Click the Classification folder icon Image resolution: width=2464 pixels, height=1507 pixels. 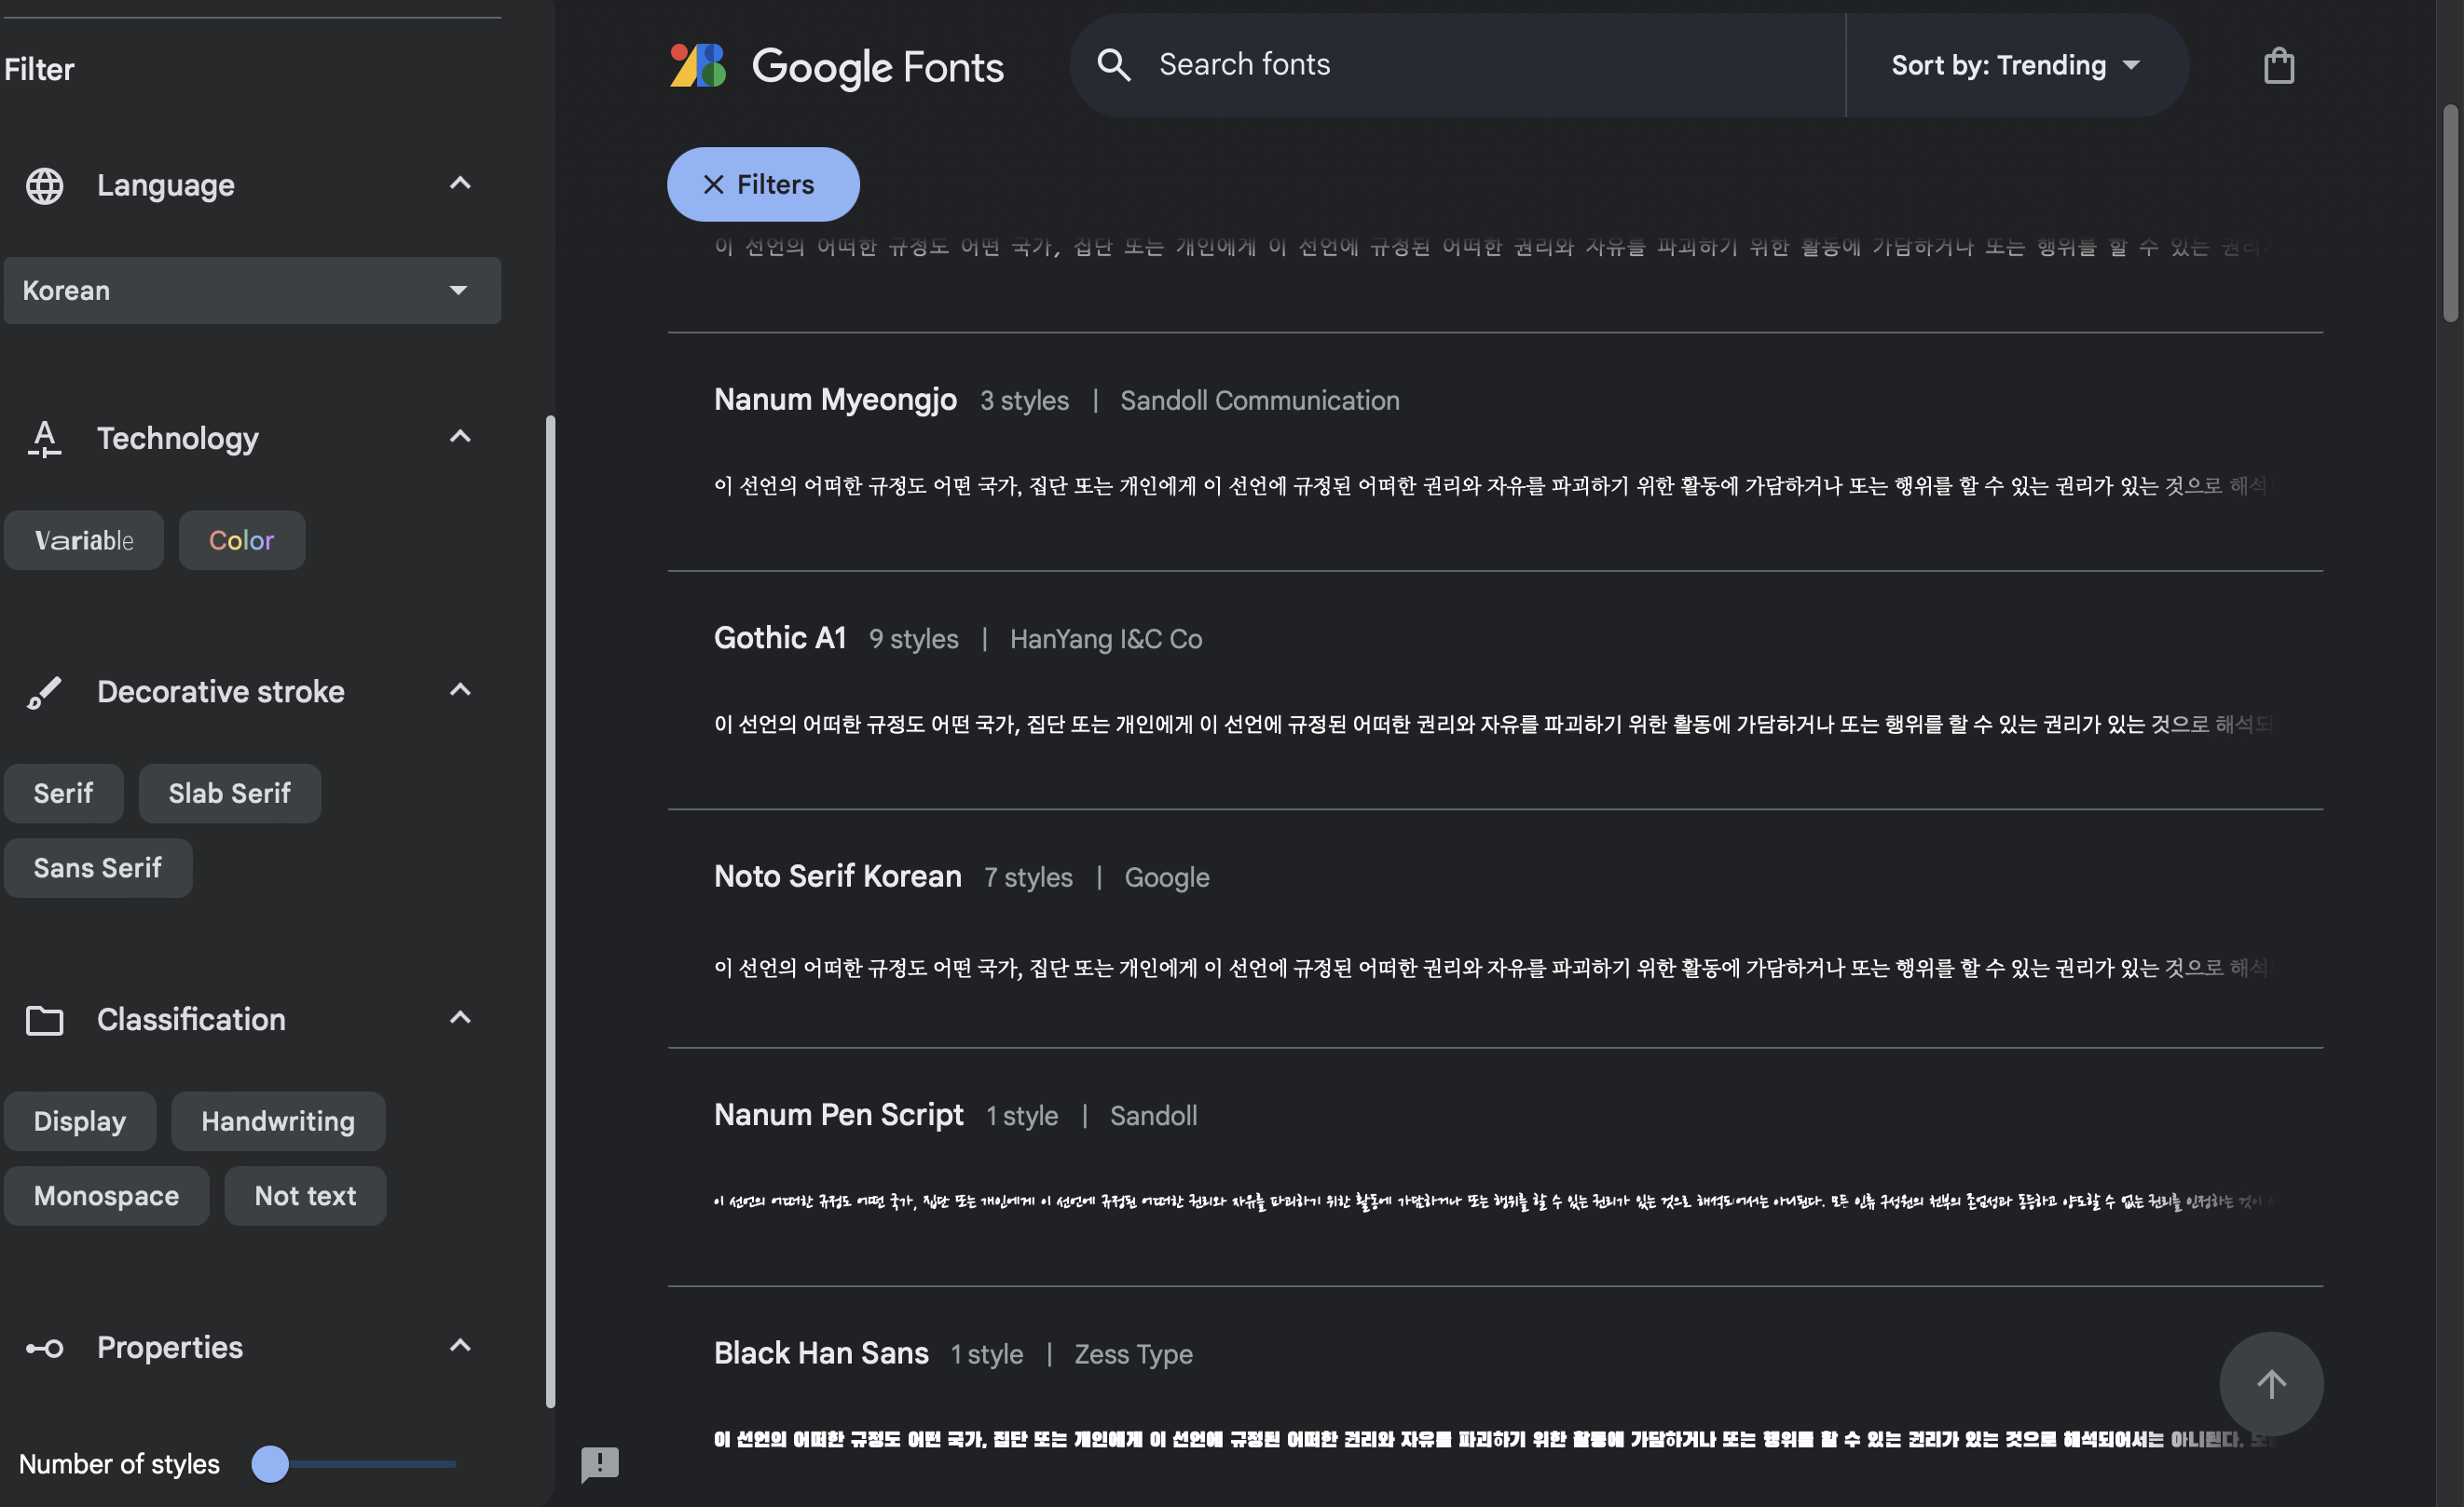click(44, 1019)
